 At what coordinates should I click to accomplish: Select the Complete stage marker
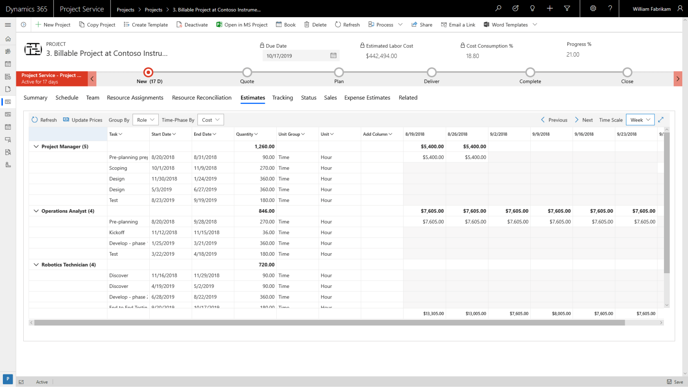[x=530, y=72]
